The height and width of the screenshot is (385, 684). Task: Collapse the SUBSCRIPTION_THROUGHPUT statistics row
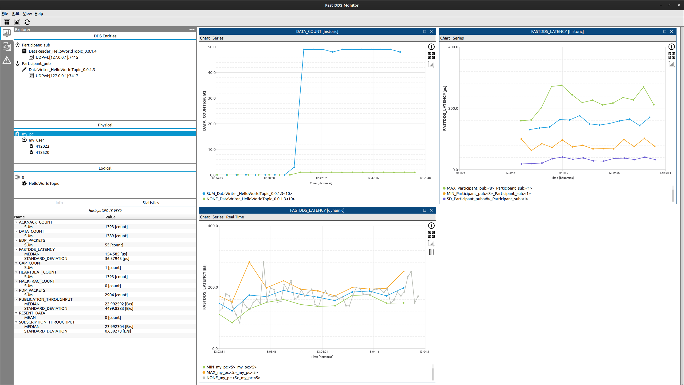[x=16, y=322]
